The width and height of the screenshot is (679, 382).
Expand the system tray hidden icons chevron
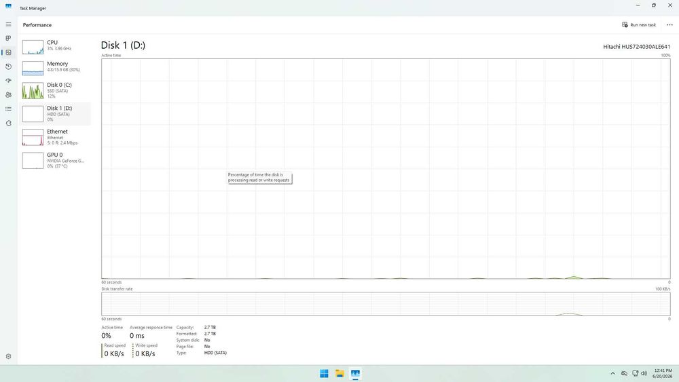coord(612,373)
